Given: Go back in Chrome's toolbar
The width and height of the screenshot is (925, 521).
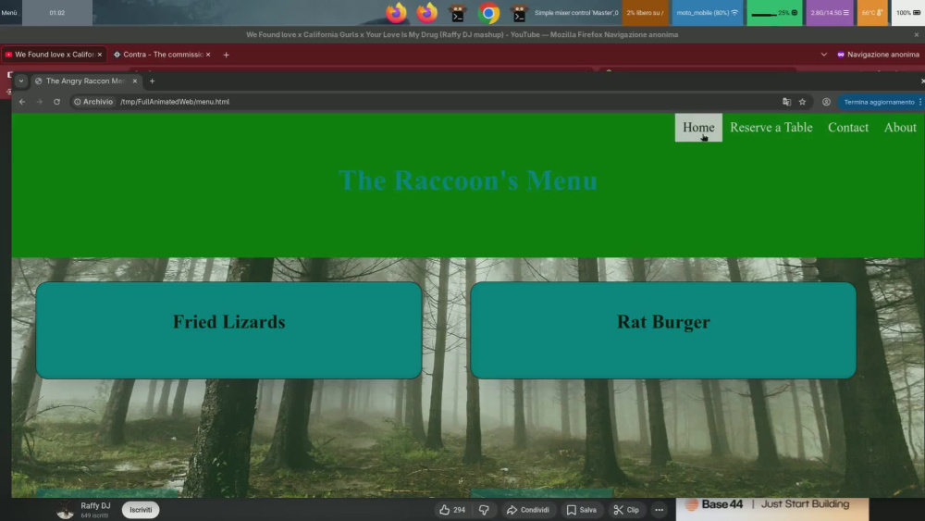Looking at the screenshot, I should click(x=22, y=102).
